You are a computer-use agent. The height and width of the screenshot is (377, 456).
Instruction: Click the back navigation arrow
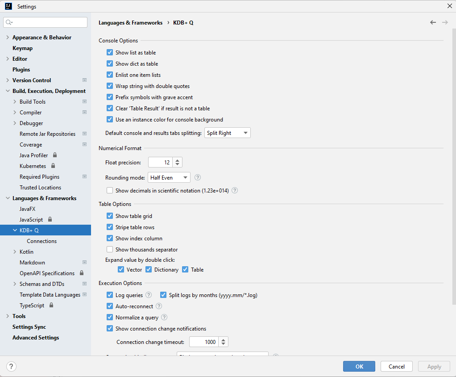[433, 22]
